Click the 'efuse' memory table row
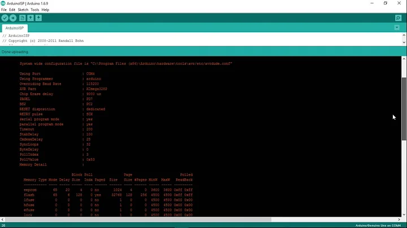 click(108, 210)
